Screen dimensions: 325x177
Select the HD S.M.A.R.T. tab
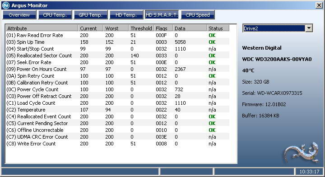tap(162, 15)
